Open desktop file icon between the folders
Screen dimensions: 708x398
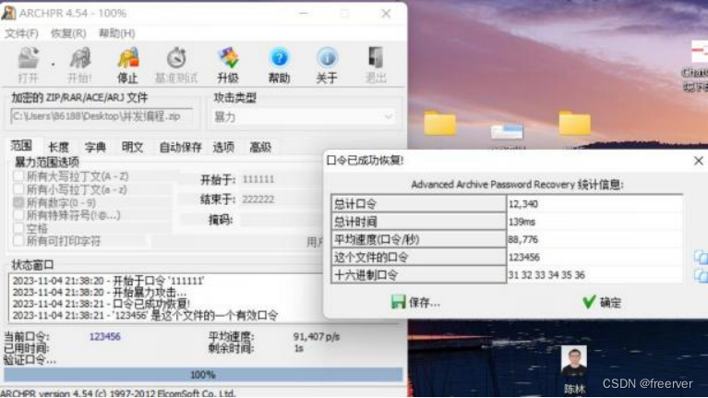pyautogui.click(x=507, y=131)
